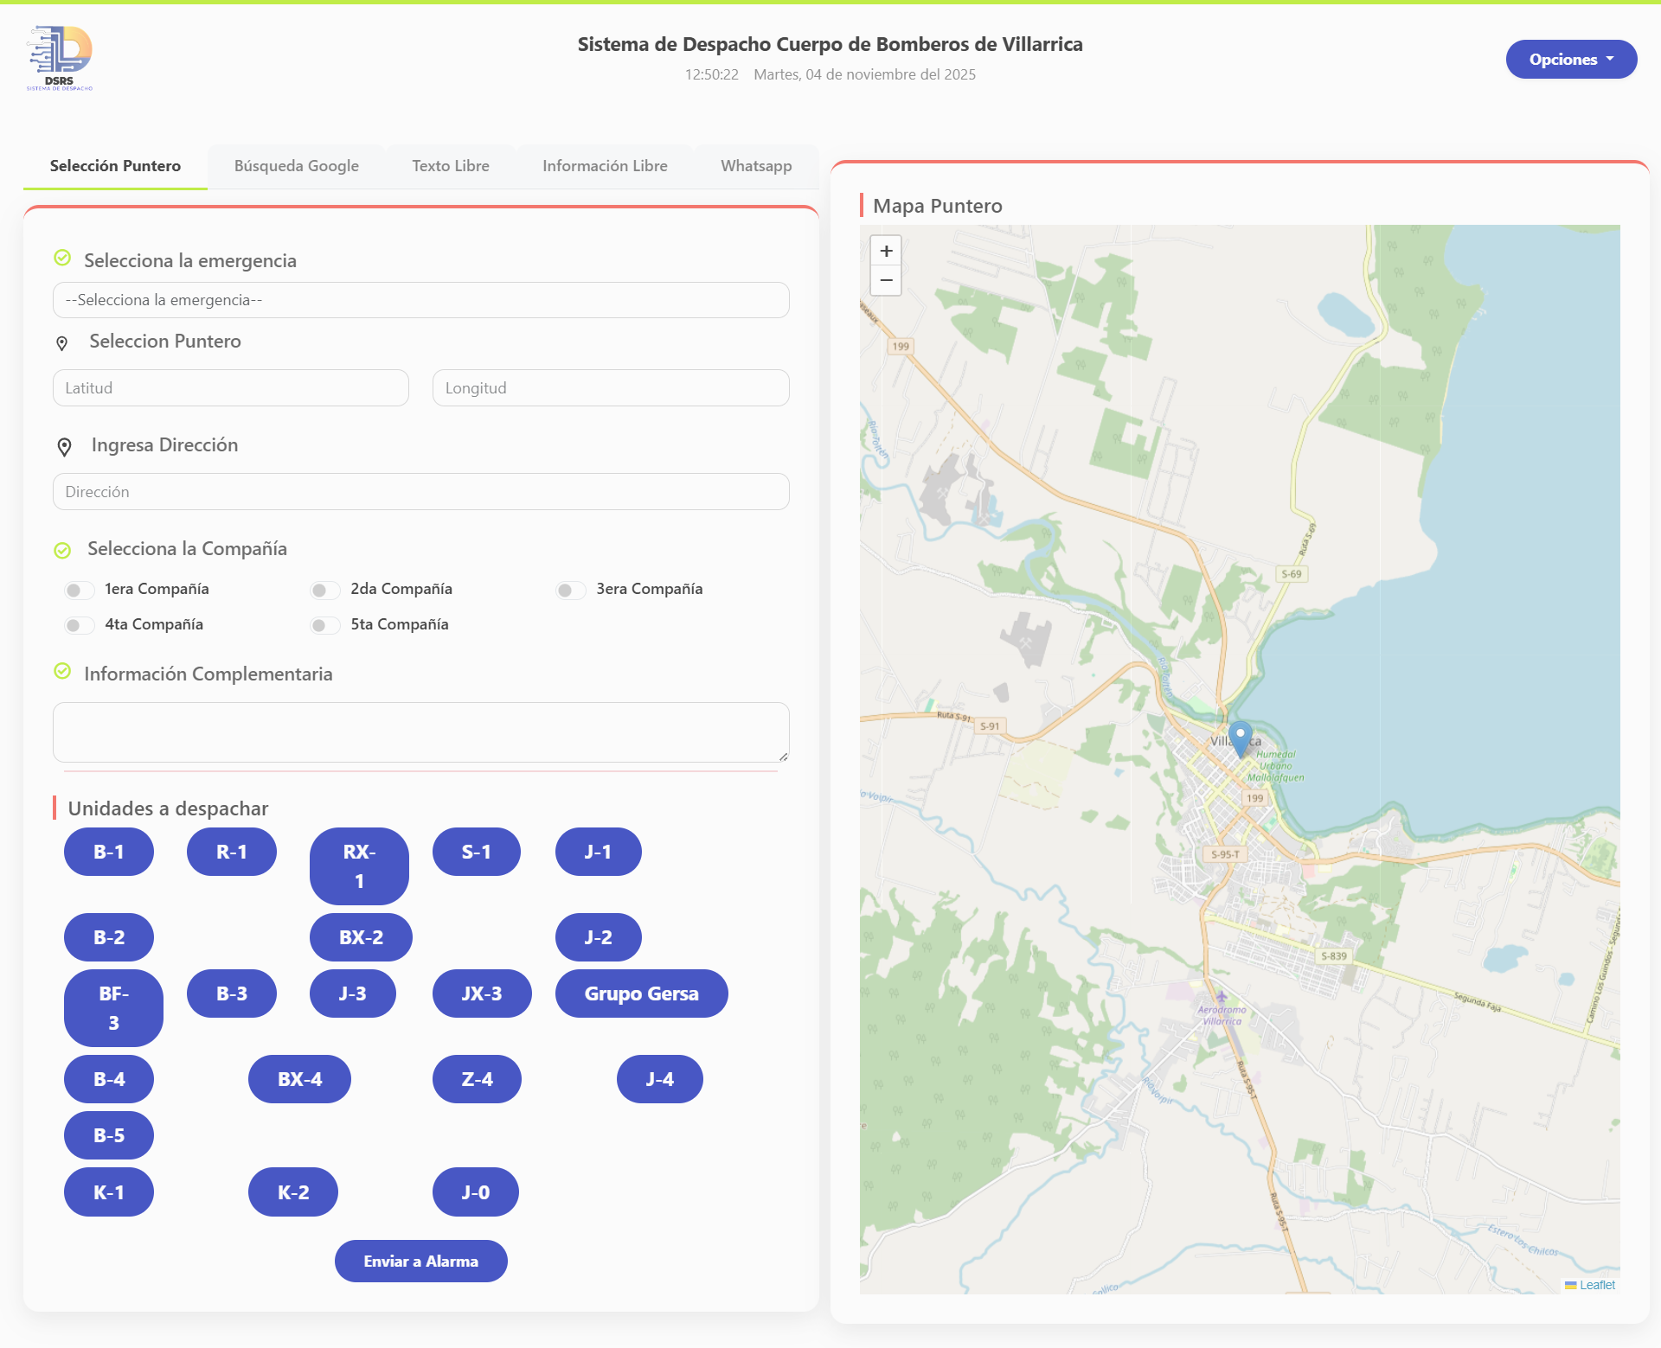Image resolution: width=1661 pixels, height=1348 pixels.
Task: Switch to the Búsqueda Google tab
Action: coord(296,166)
